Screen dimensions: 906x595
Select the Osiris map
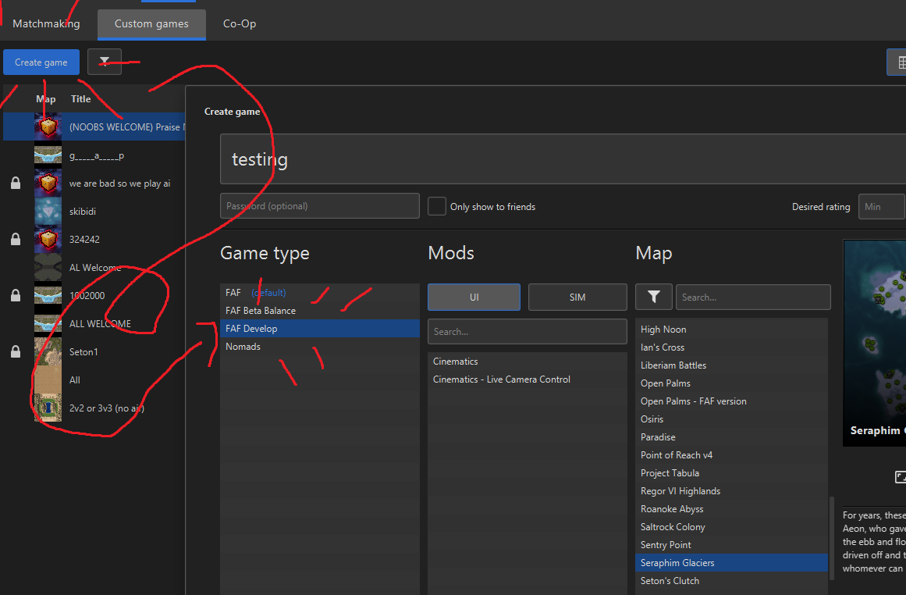[731, 419]
